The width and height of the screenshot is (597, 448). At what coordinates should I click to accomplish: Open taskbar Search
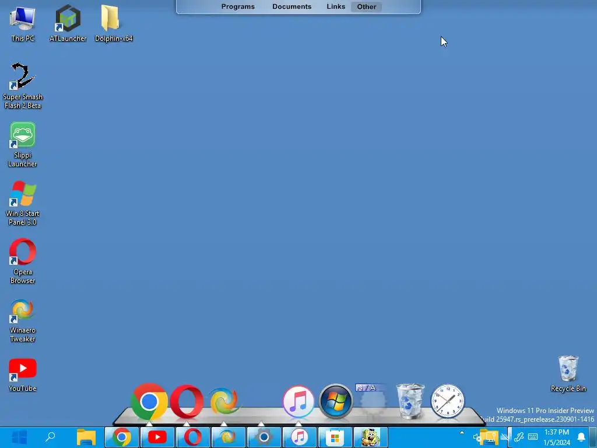point(50,437)
